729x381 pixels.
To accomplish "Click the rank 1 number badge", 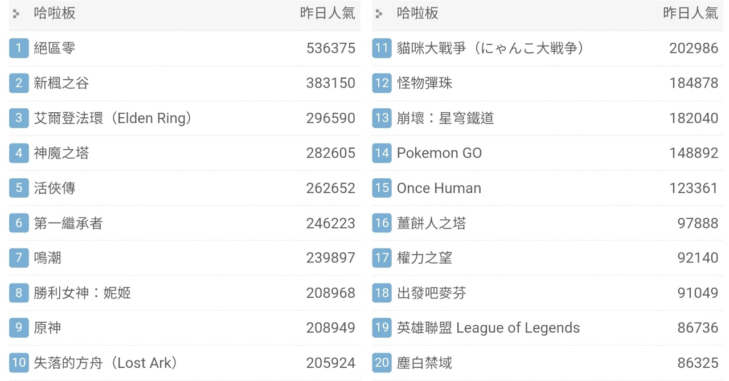I will (x=19, y=48).
